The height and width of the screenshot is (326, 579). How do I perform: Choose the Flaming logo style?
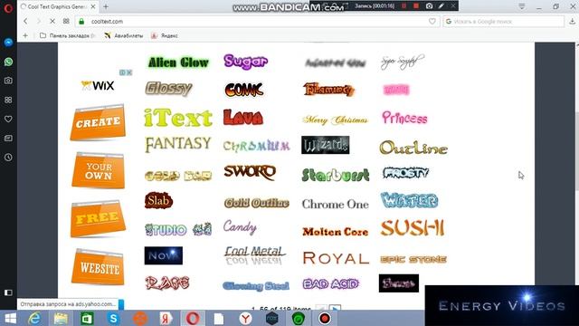(x=328, y=89)
